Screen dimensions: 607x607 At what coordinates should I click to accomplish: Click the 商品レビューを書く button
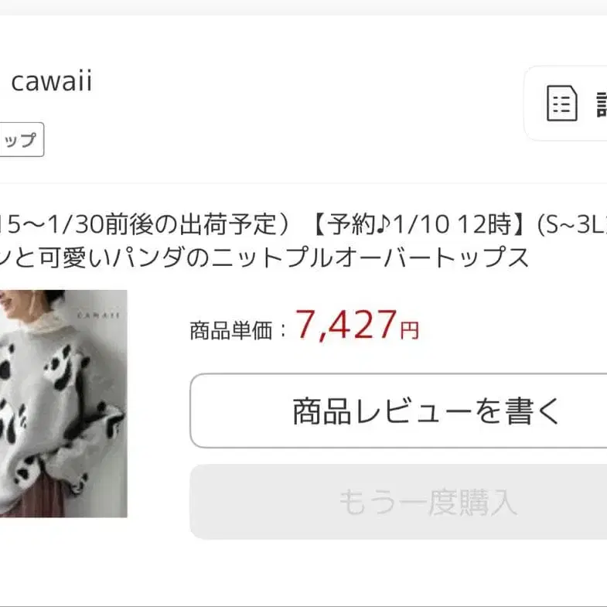click(x=398, y=411)
